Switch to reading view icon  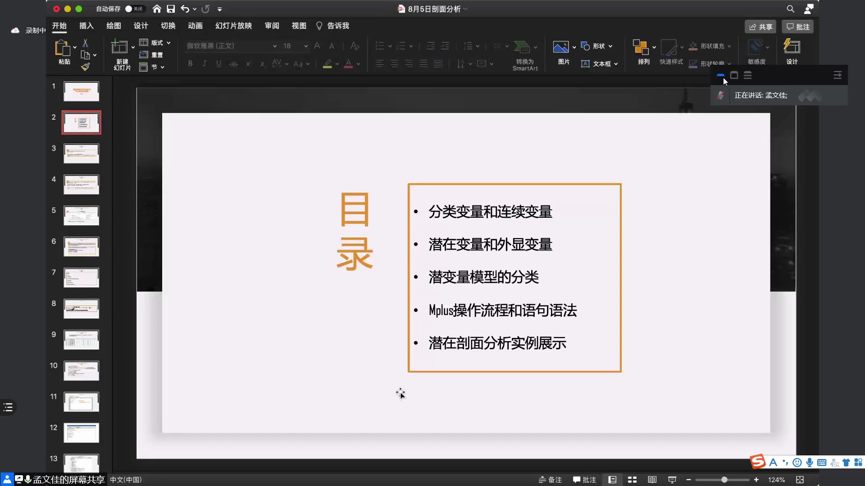click(x=652, y=480)
